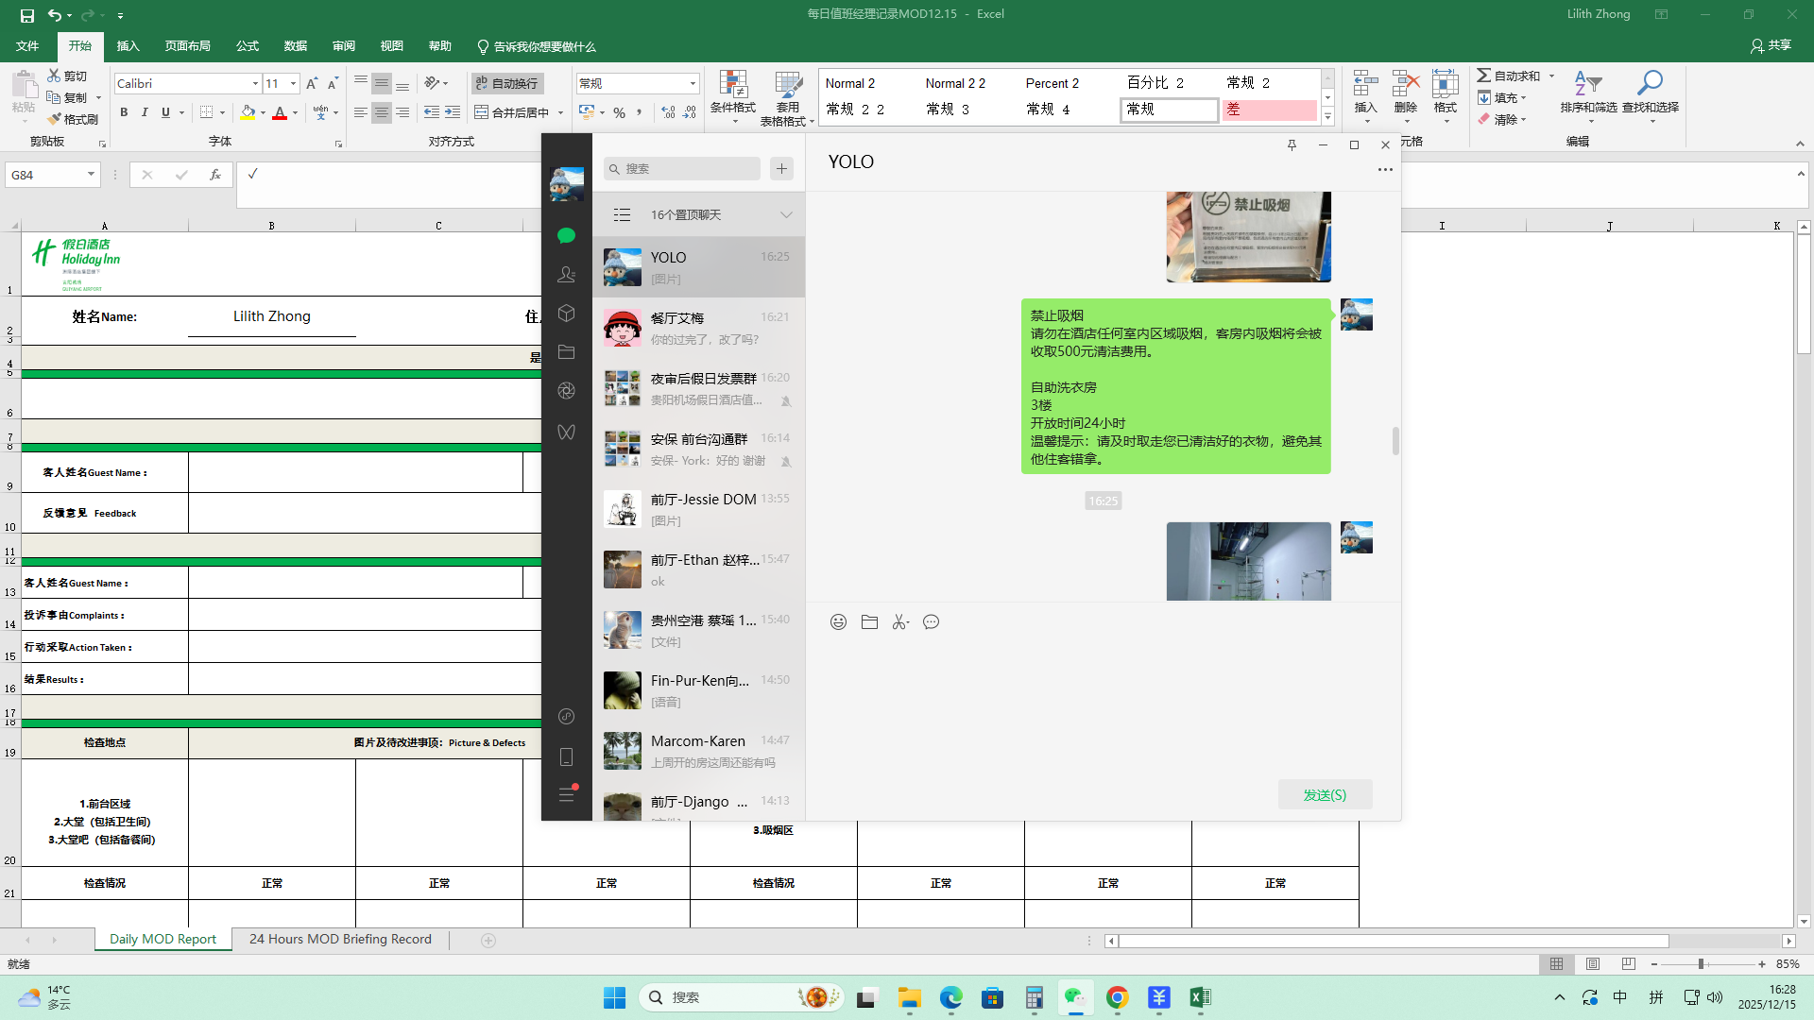Image resolution: width=1814 pixels, height=1020 pixels.
Task: Open chat history bubble icon
Action: click(x=932, y=622)
